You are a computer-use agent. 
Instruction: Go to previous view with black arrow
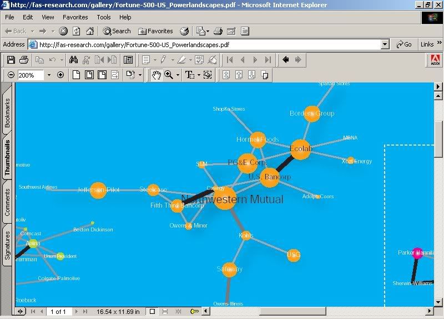[286, 60]
